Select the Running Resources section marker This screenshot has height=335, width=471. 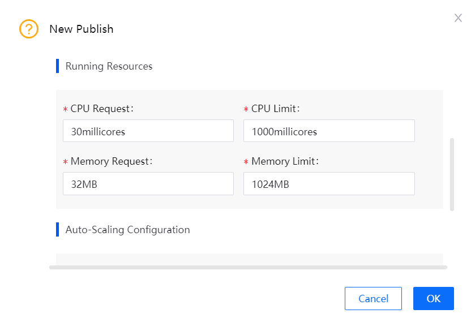pyautogui.click(x=58, y=66)
